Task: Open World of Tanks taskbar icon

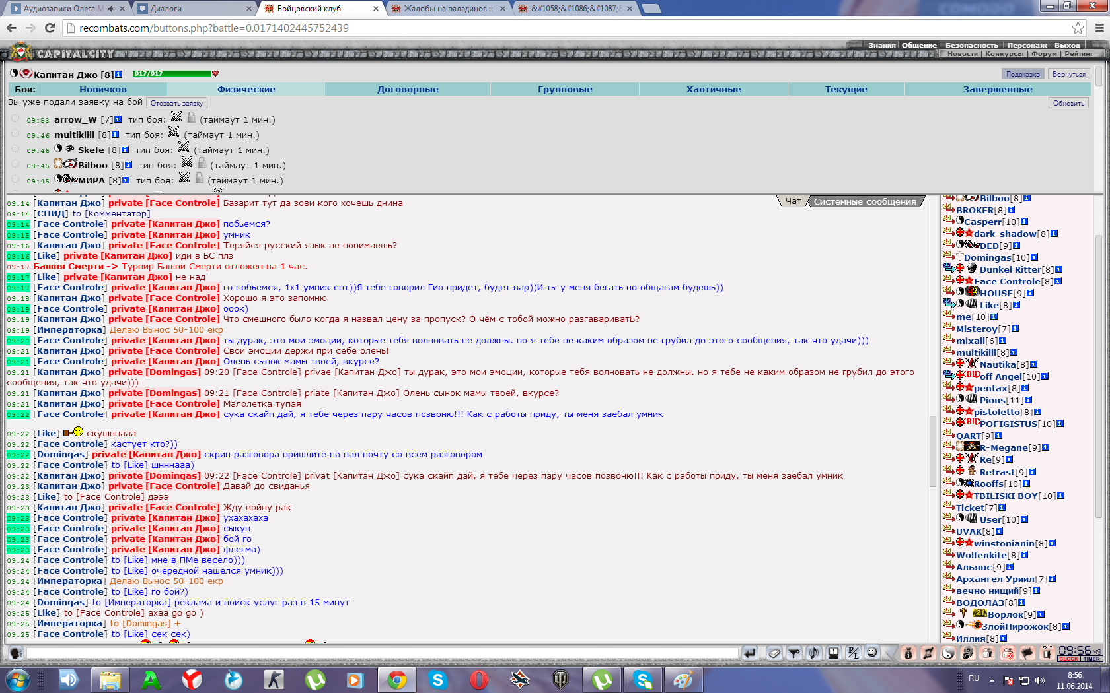Action: coord(561,680)
